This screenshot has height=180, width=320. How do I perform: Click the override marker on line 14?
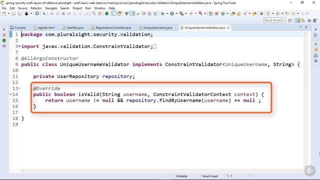10,94
